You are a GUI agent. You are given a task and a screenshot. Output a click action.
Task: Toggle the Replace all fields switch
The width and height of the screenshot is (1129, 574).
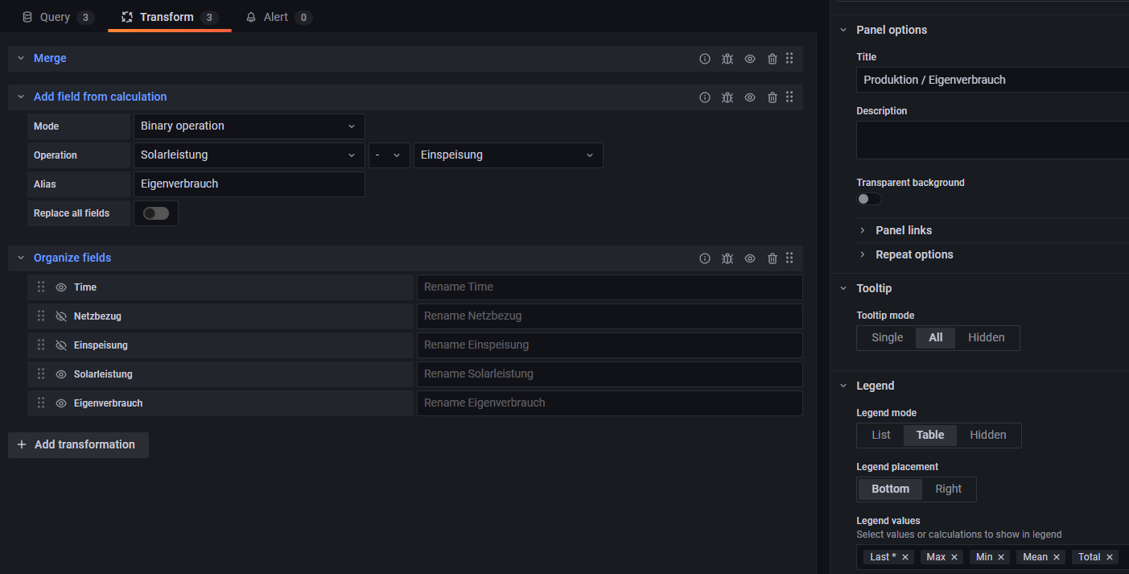(156, 213)
